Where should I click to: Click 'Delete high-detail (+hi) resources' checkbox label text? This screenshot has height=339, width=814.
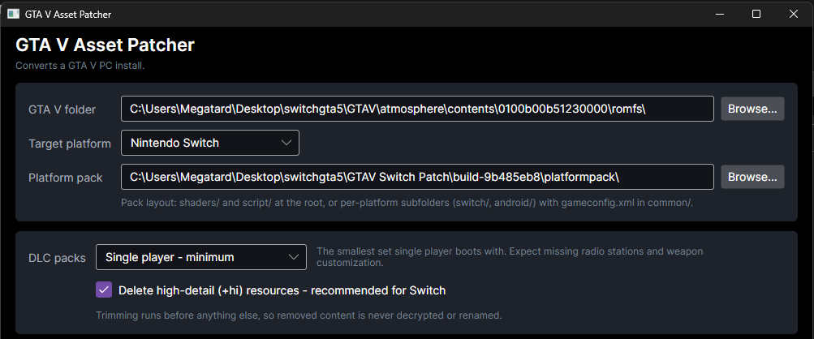coord(282,290)
